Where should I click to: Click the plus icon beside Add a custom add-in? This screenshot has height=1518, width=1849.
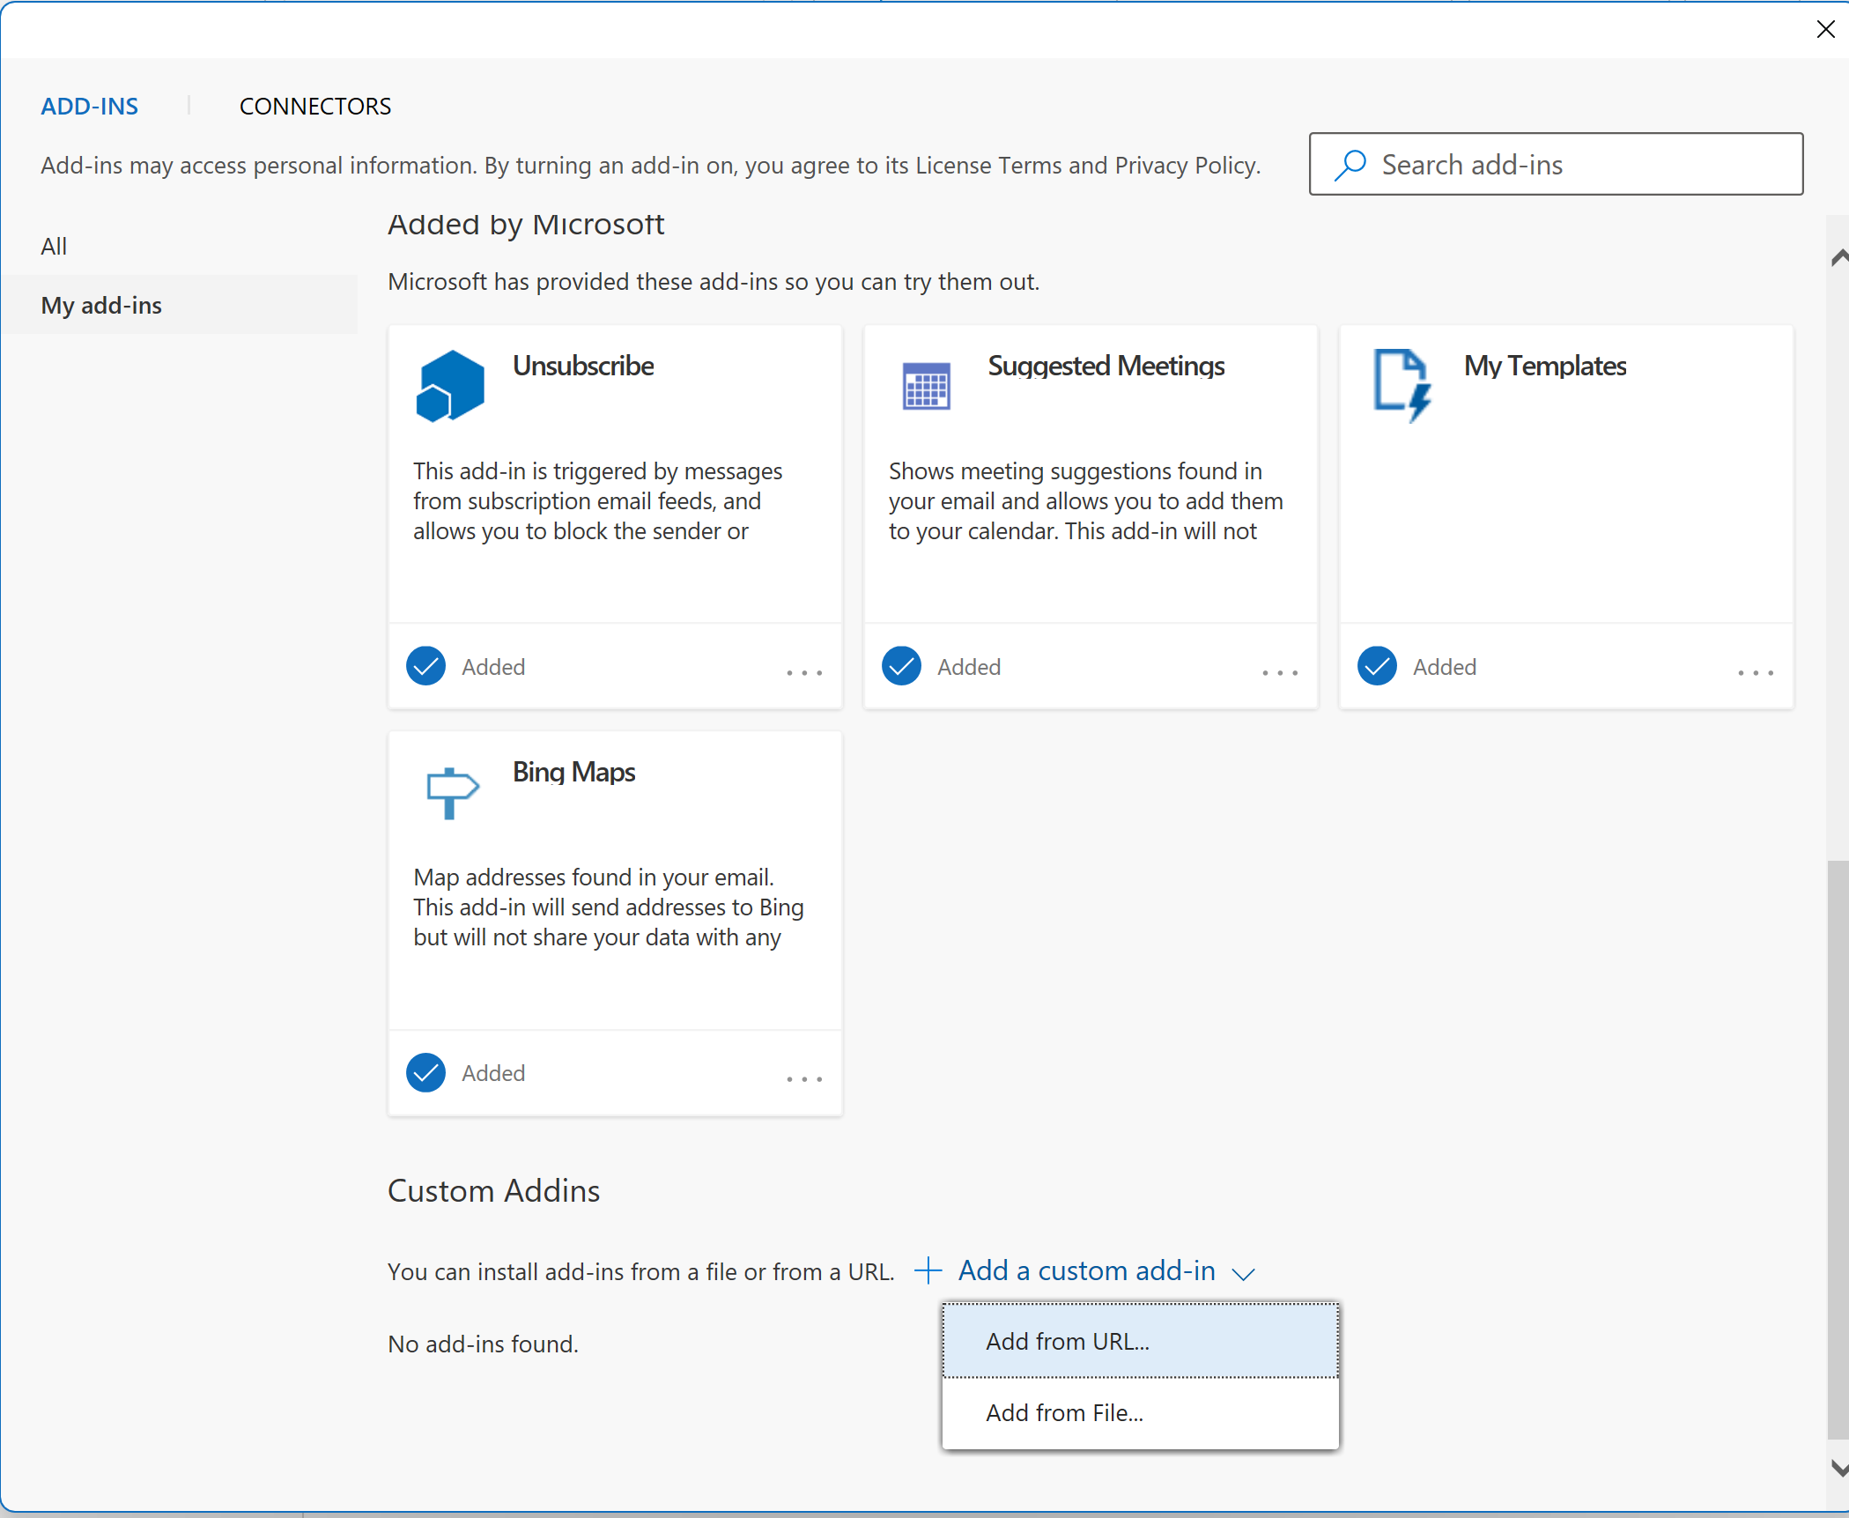click(928, 1270)
